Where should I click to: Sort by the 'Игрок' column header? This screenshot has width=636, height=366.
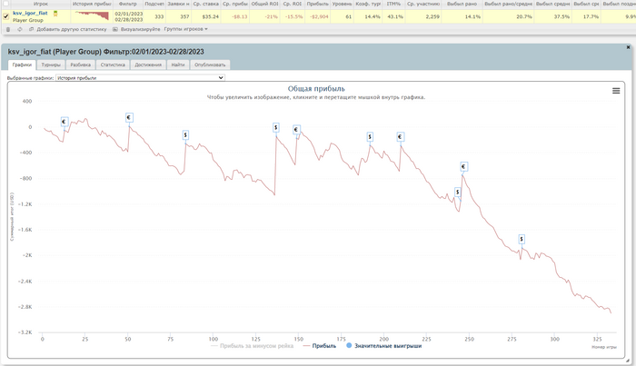tap(41, 4)
